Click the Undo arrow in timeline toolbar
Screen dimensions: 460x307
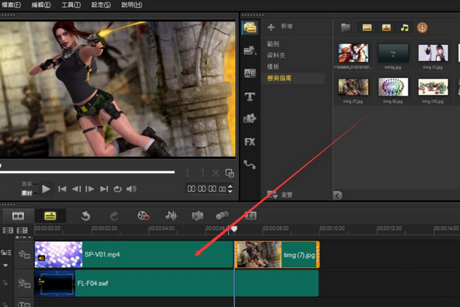[x=85, y=216]
